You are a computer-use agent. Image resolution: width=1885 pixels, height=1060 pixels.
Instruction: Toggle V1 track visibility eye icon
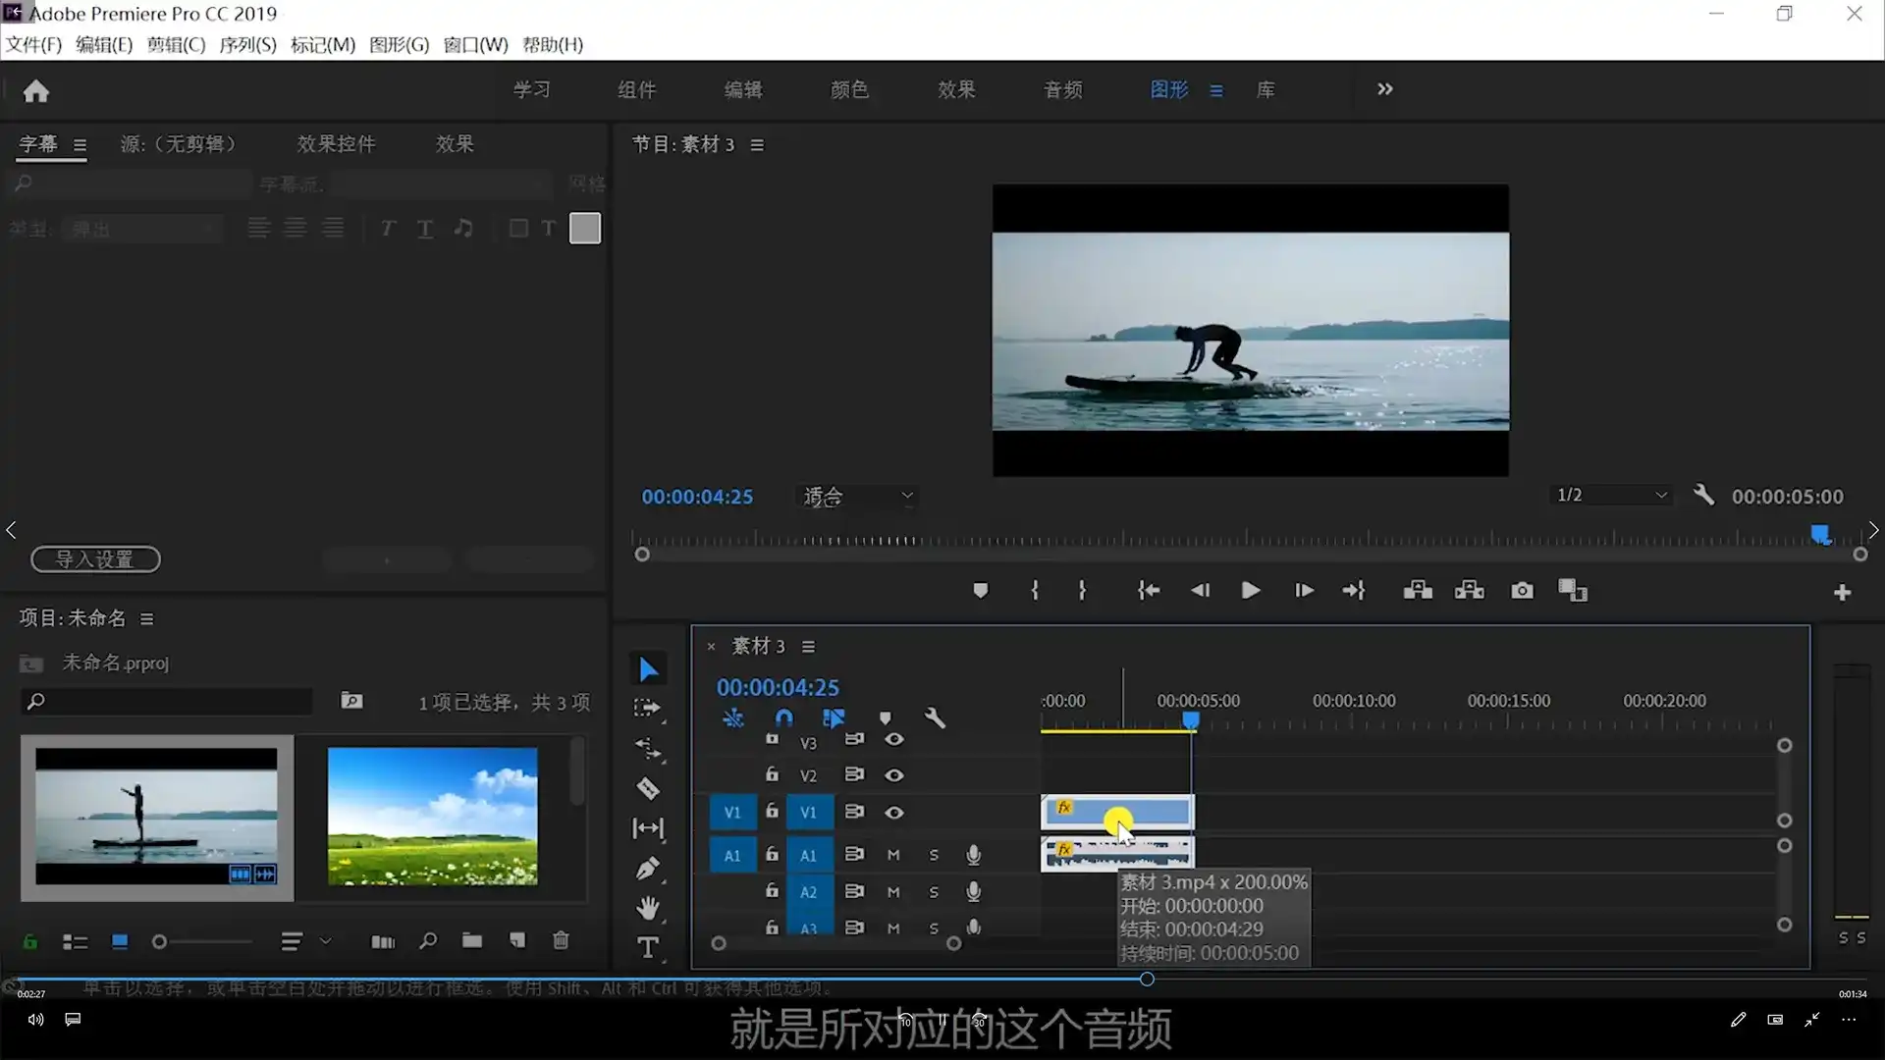point(894,813)
